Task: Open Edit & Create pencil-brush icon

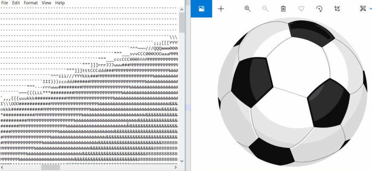Action: tap(363, 9)
